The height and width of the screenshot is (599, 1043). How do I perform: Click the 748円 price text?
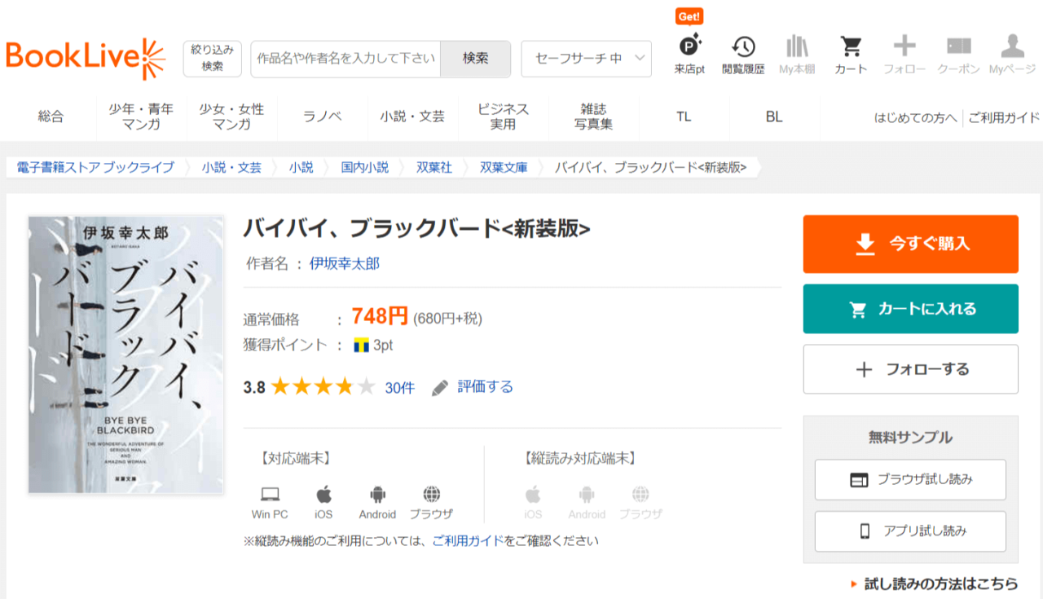coord(380,316)
